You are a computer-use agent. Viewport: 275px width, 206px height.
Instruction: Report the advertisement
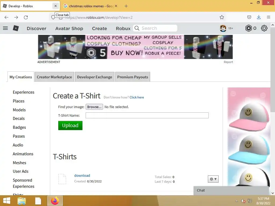click(228, 62)
